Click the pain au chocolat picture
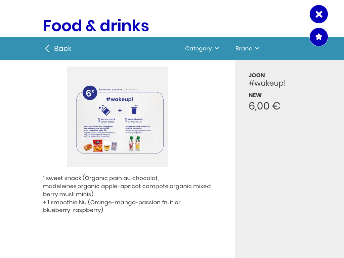Screen dimensions: 344x258 point(88,147)
